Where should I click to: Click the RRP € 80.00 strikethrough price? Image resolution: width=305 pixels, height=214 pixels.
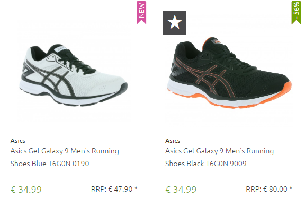pos(269,189)
